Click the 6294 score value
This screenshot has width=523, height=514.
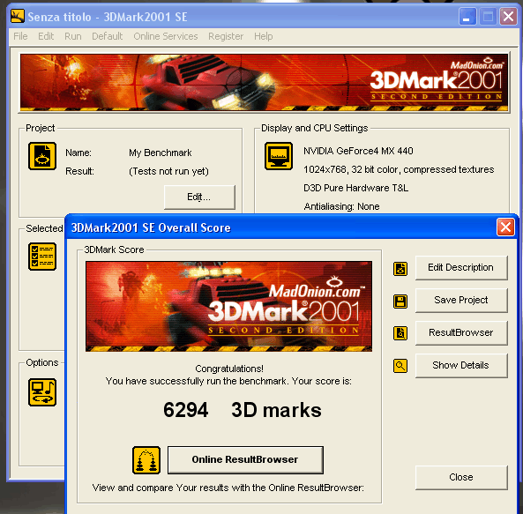pyautogui.click(x=186, y=410)
